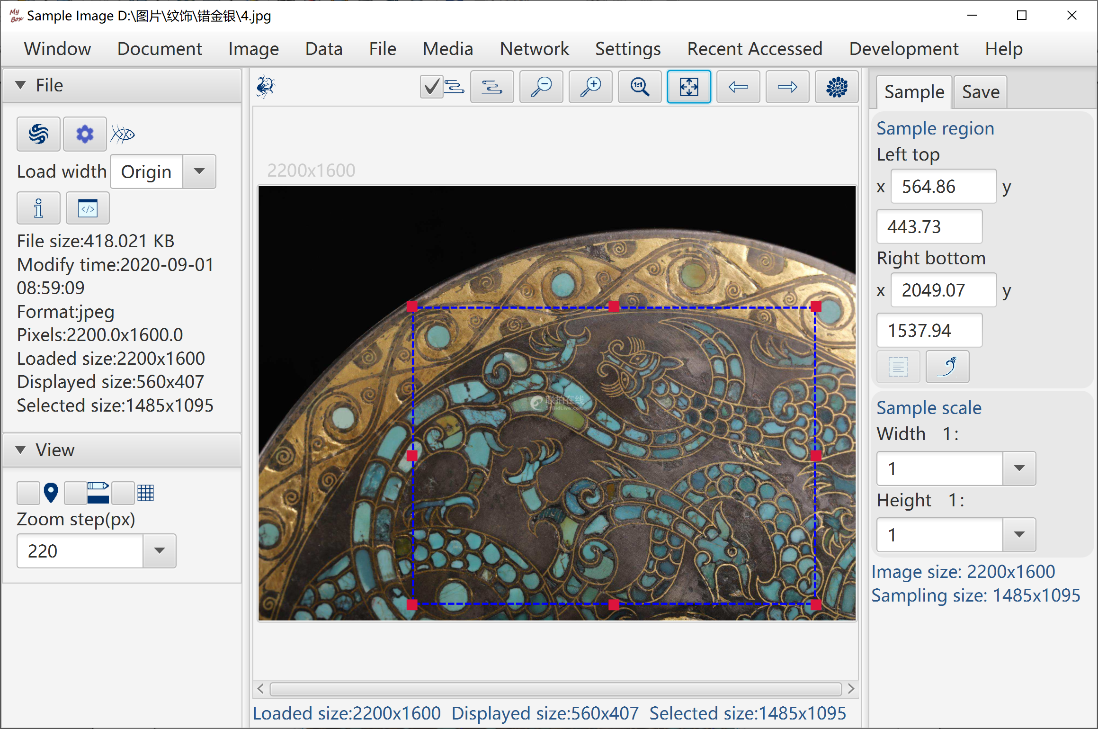Image resolution: width=1098 pixels, height=729 pixels.
Task: Open the File menu in menu bar
Action: [x=383, y=49]
